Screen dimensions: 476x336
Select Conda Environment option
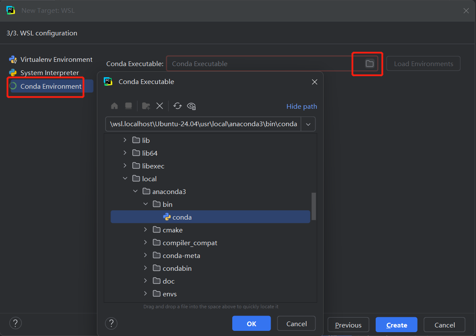[x=50, y=86]
